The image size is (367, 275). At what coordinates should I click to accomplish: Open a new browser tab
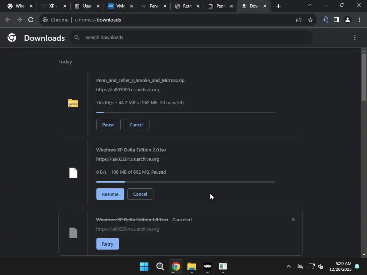[278, 6]
